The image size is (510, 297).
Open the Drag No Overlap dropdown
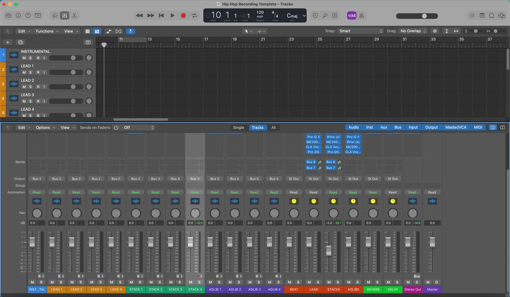click(413, 31)
